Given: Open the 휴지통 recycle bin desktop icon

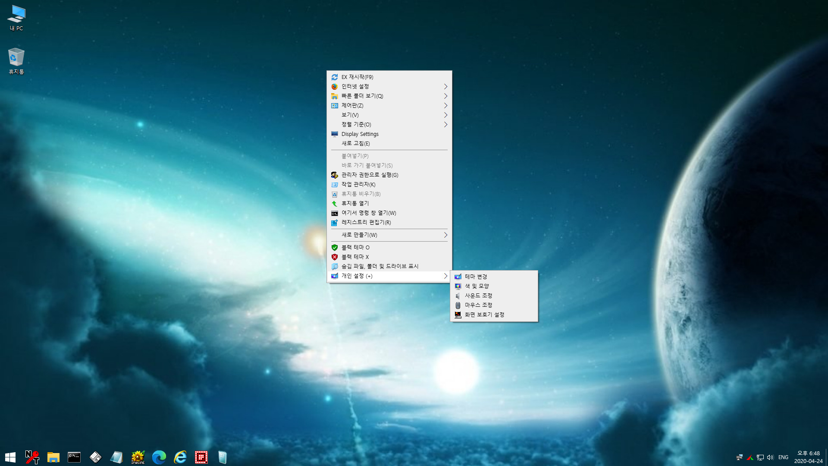Looking at the screenshot, I should [x=16, y=61].
